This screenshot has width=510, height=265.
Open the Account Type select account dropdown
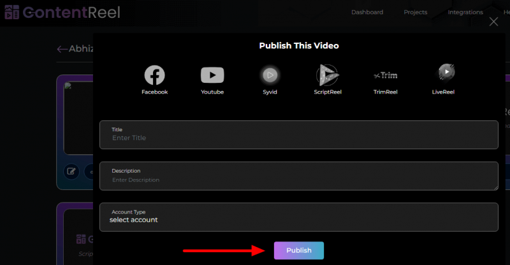[x=298, y=217]
